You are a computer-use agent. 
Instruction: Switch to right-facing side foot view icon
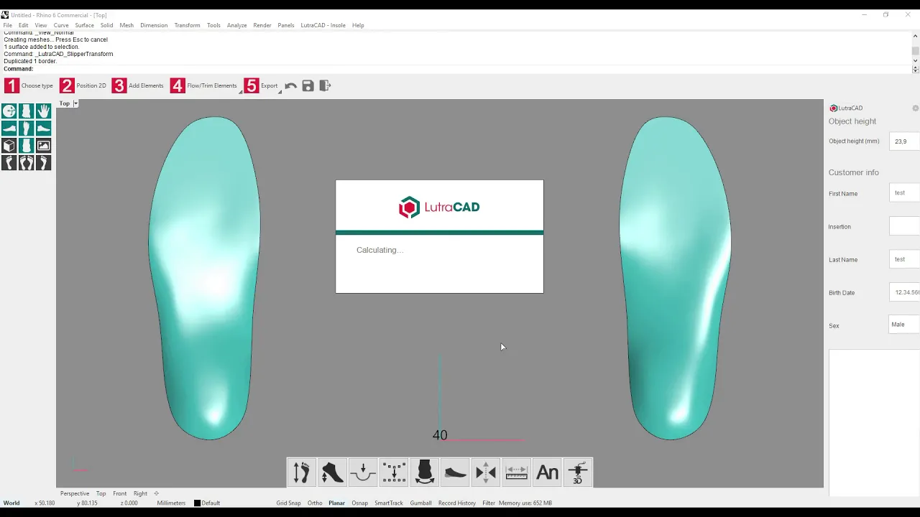pos(43,128)
